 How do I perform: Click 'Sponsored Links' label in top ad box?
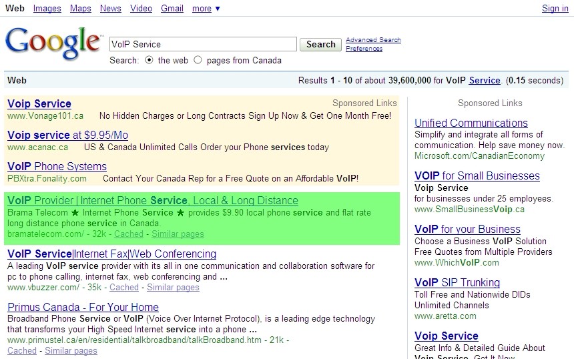point(364,103)
